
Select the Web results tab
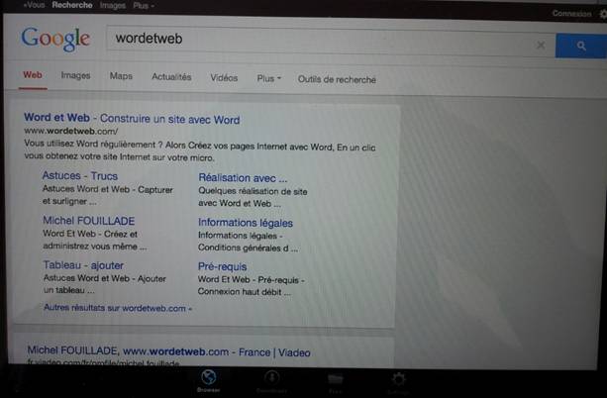pos(33,74)
